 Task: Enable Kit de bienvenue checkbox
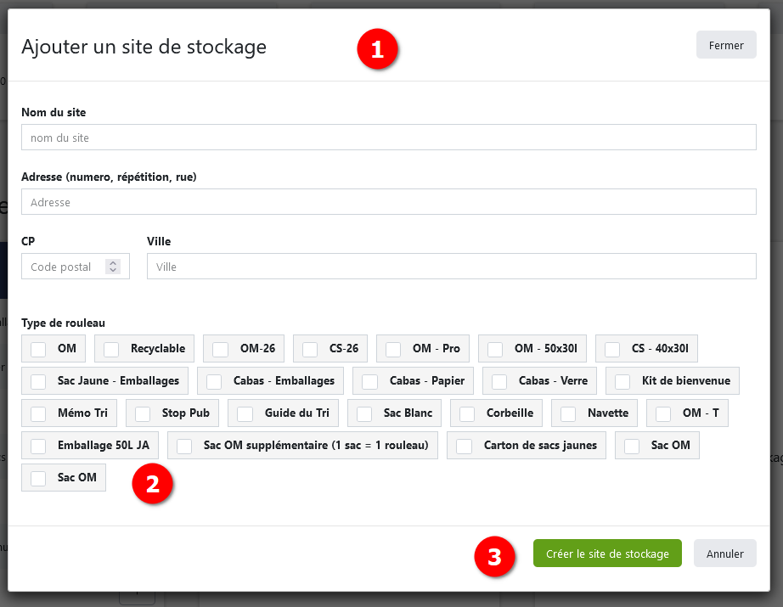(x=622, y=381)
